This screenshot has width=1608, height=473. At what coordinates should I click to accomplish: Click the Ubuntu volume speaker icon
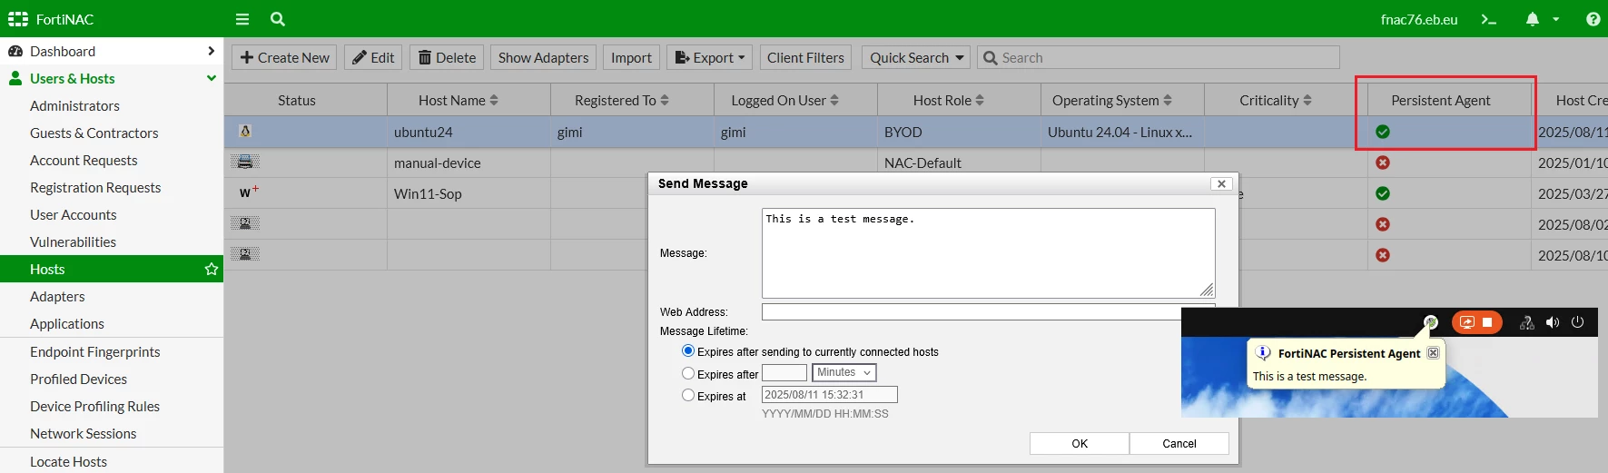point(1553,322)
